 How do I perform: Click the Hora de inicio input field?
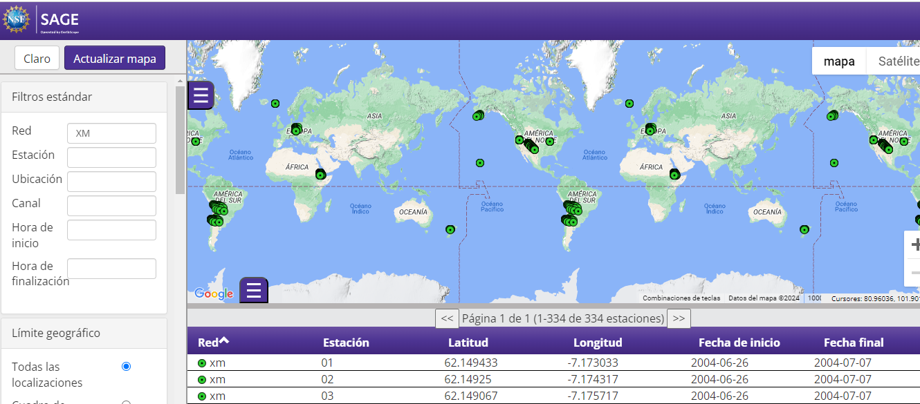click(111, 230)
